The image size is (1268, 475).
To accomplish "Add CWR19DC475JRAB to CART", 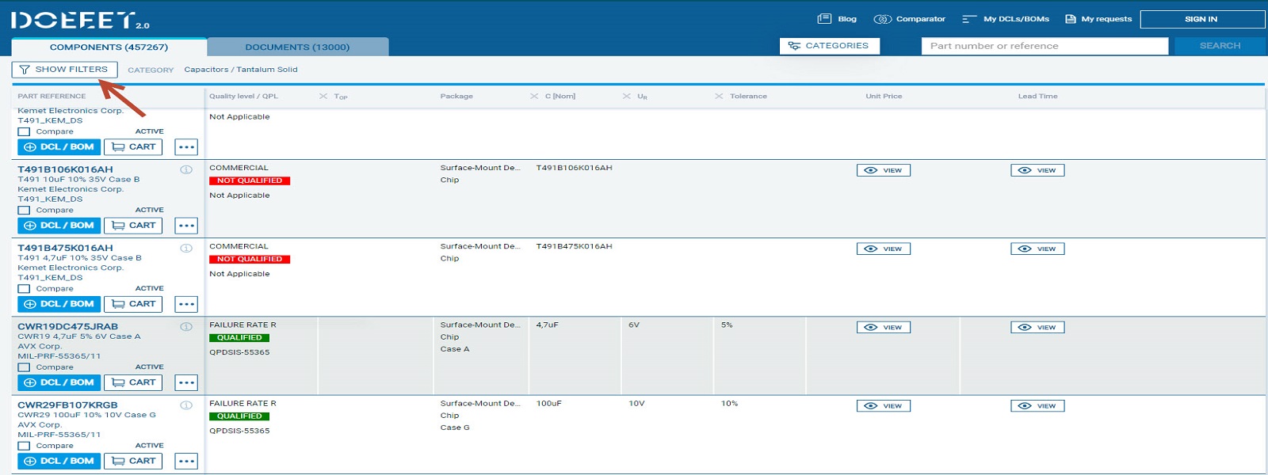I will coord(133,382).
